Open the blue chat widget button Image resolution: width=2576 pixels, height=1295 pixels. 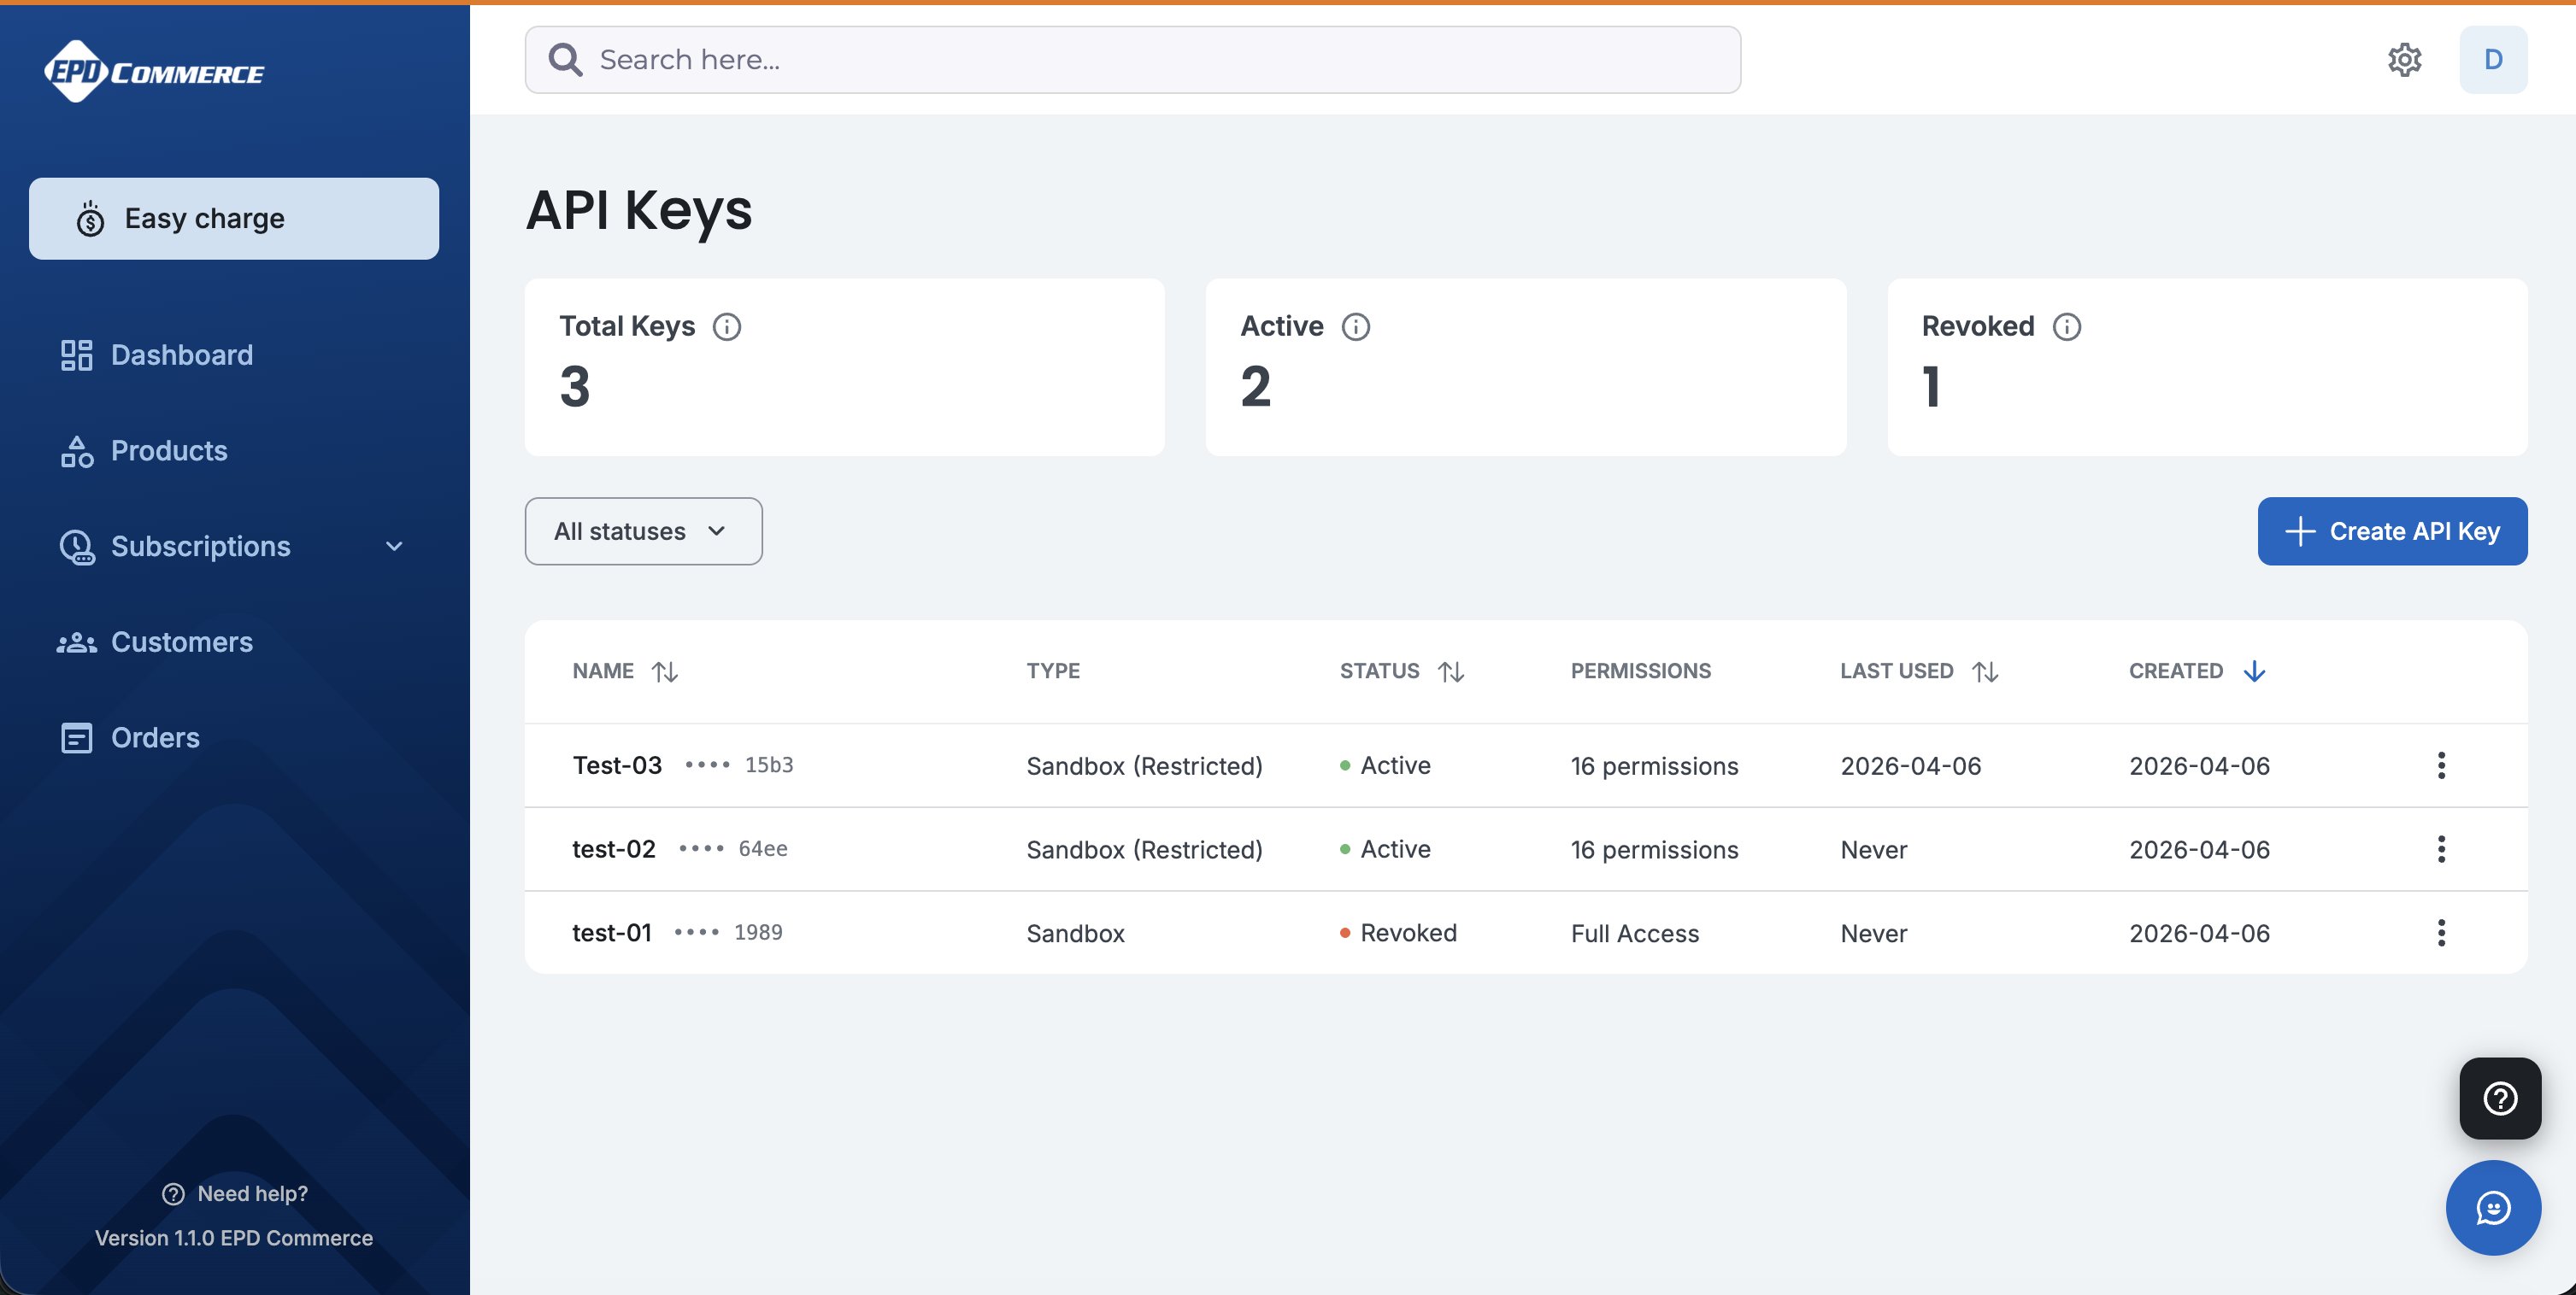[2493, 1207]
